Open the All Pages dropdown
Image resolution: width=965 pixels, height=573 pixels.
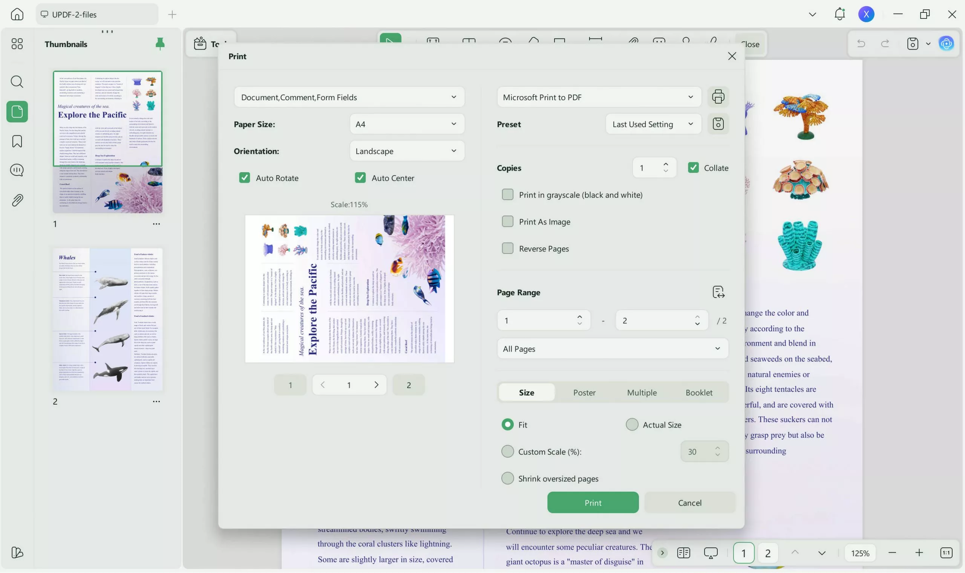tap(612, 348)
